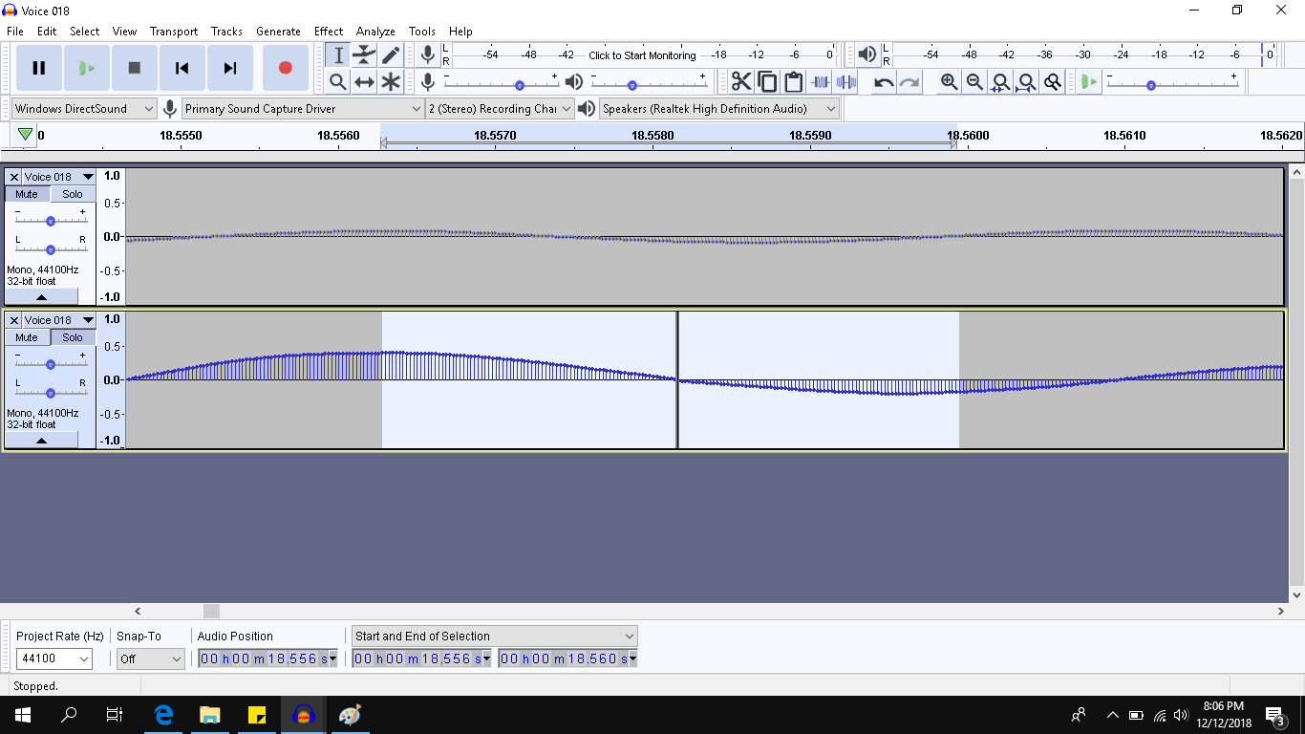Image resolution: width=1305 pixels, height=734 pixels.
Task: Click the recording meter microphone icon
Action: (428, 55)
